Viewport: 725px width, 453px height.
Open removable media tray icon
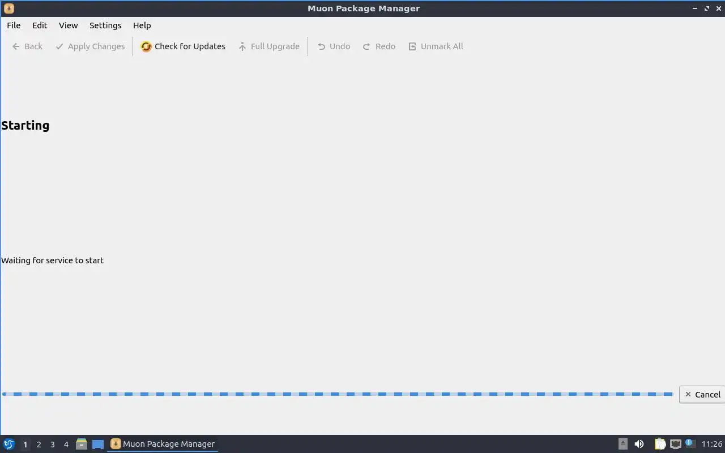pyautogui.click(x=623, y=444)
